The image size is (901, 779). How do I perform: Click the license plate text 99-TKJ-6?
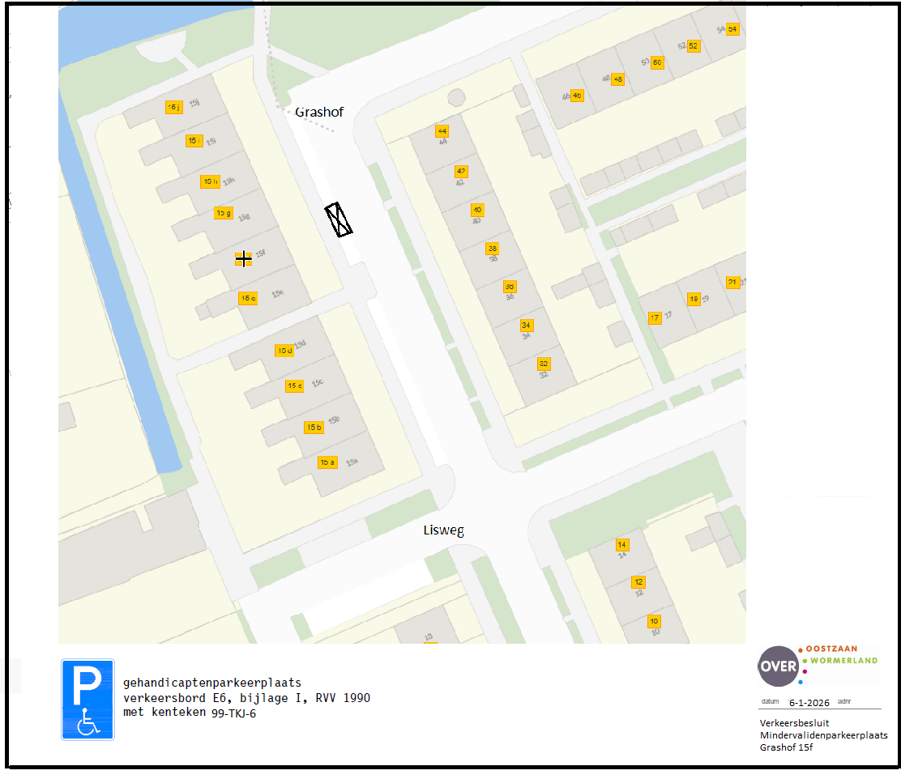click(x=234, y=713)
